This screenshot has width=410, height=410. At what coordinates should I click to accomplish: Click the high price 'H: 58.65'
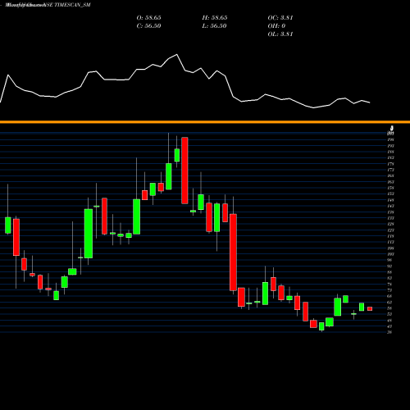[x=215, y=18]
